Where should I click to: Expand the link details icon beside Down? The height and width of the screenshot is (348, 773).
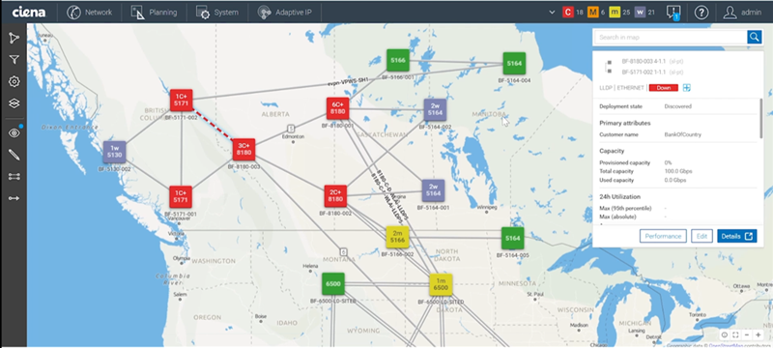click(x=687, y=88)
